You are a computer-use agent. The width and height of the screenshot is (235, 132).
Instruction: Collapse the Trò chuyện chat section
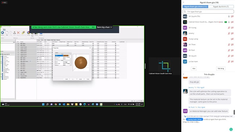click(x=183, y=74)
